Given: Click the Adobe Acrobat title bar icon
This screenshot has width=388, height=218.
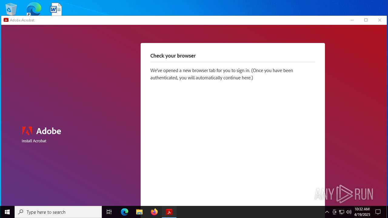Looking at the screenshot, I should coord(6,20).
